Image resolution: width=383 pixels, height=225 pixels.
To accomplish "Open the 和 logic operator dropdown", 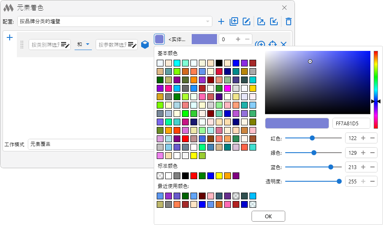I will tap(83, 45).
